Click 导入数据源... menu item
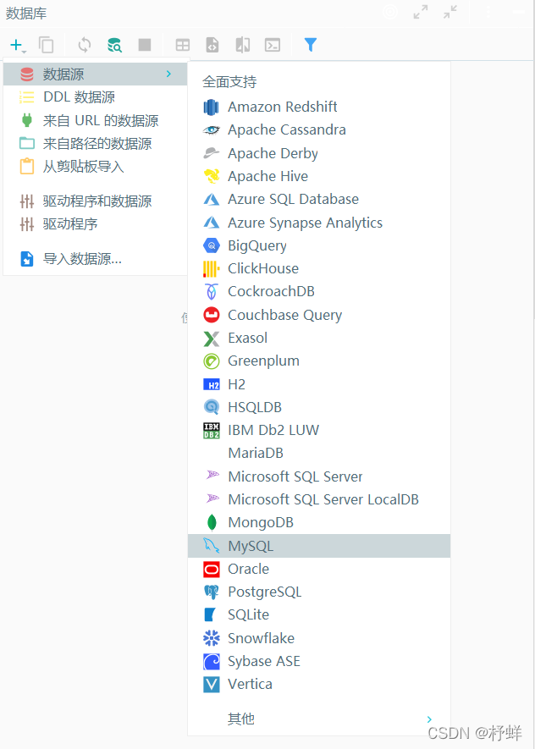535x749 pixels. 95,259
